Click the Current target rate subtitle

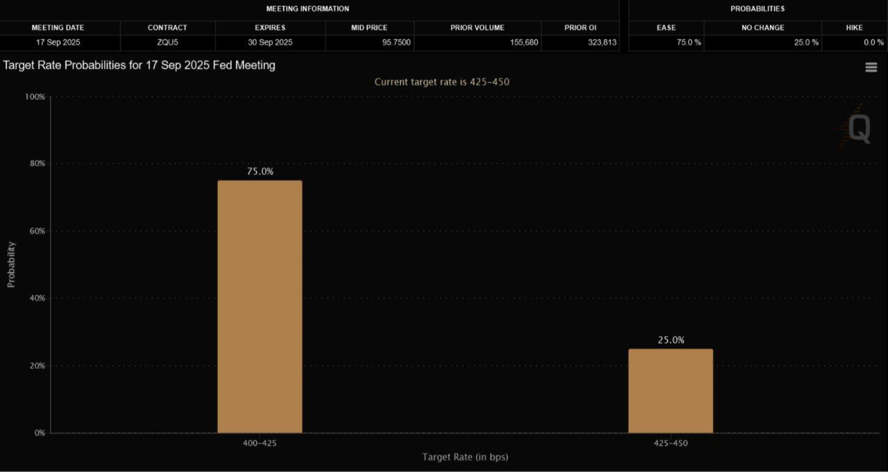(442, 82)
